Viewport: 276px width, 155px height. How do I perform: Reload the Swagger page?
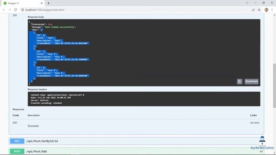[16, 10]
